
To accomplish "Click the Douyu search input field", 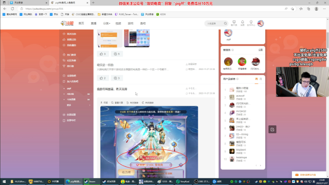I will click(x=214, y=23).
